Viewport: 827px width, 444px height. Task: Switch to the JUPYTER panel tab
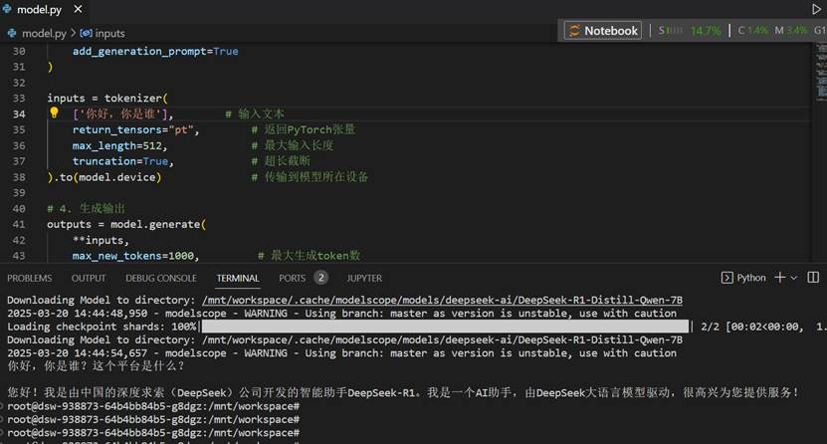click(x=364, y=278)
